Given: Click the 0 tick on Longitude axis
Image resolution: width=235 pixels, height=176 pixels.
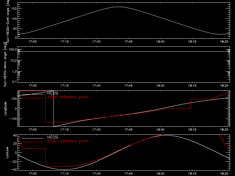Looking at the screenshot, I should click(x=16, y=109).
